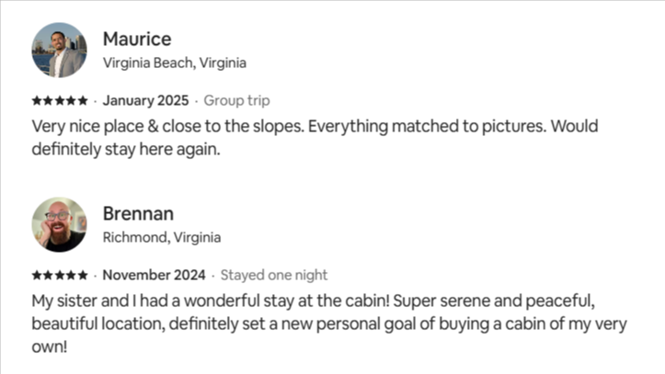Select the Virginia Beach, Virginia location text
The width and height of the screenshot is (665, 374).
click(x=175, y=63)
